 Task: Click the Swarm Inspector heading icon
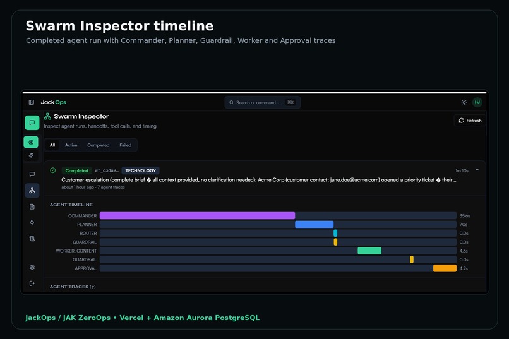click(47, 116)
